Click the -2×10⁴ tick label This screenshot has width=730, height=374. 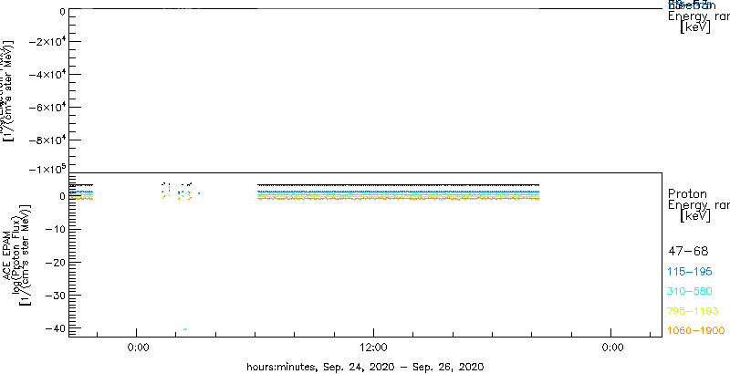47,42
